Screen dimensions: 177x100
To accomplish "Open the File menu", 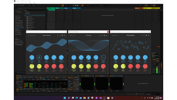I will (x=15, y=3).
